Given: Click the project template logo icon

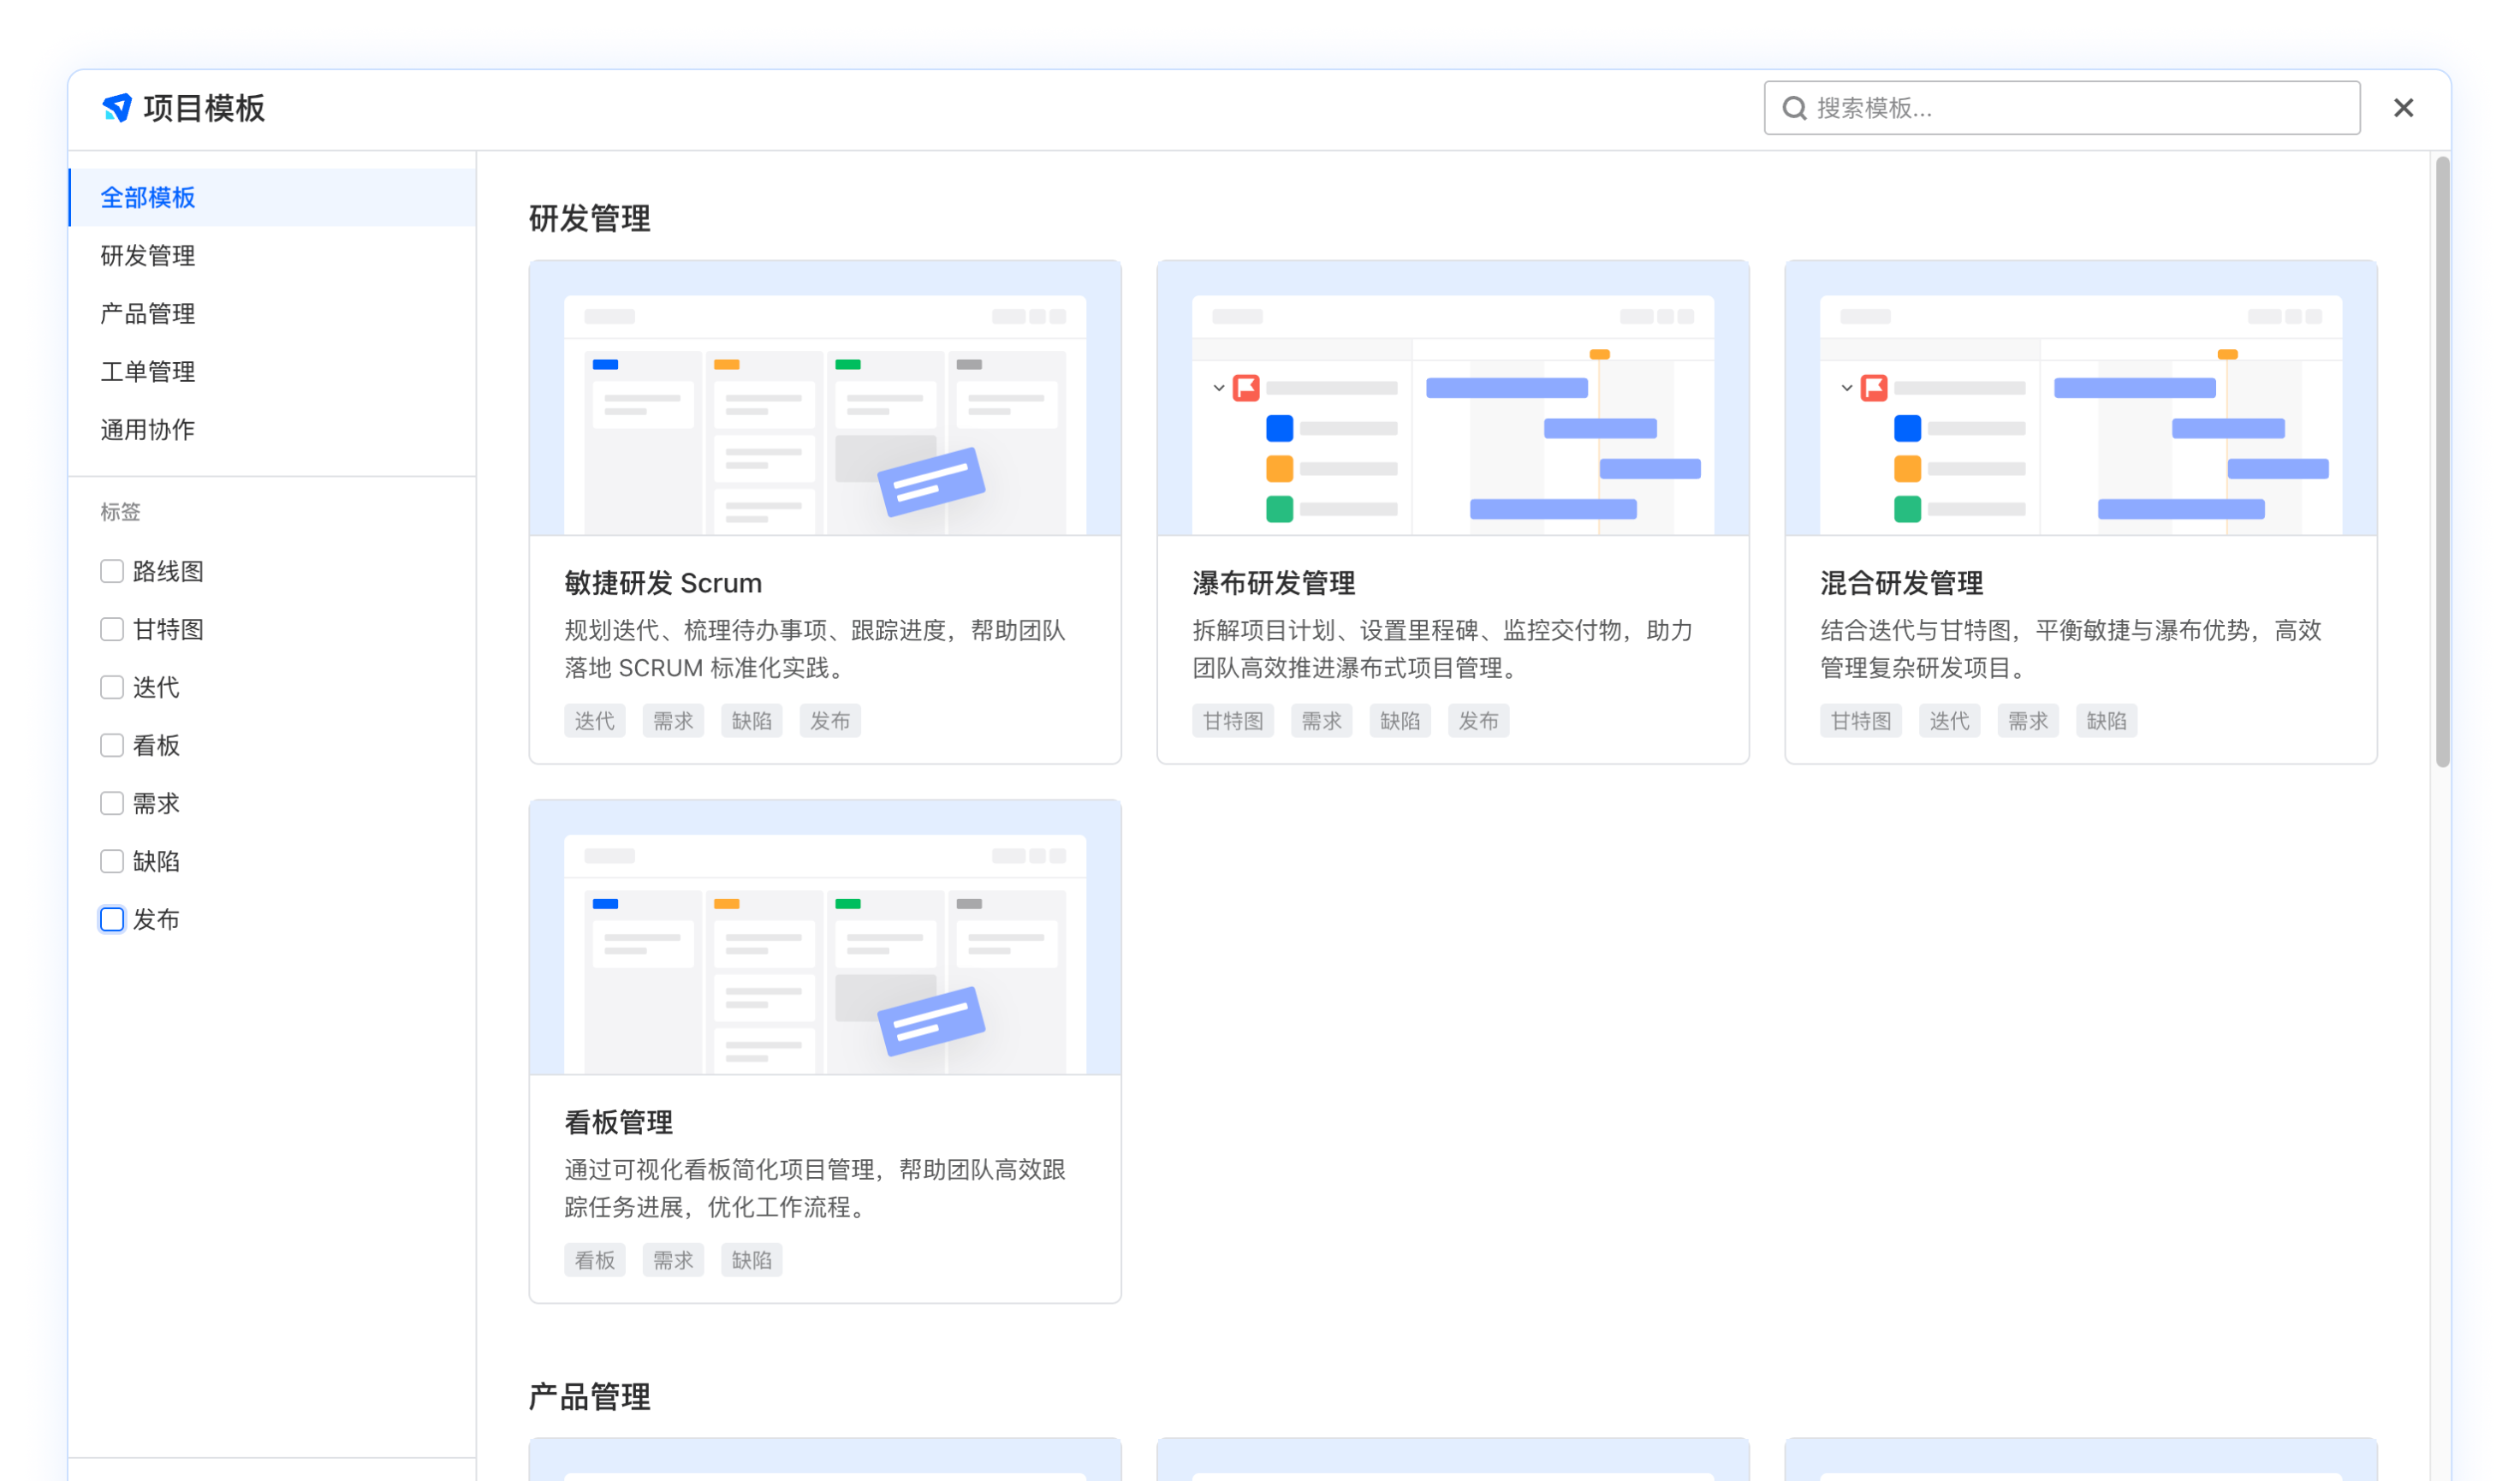Looking at the screenshot, I should coord(117,108).
